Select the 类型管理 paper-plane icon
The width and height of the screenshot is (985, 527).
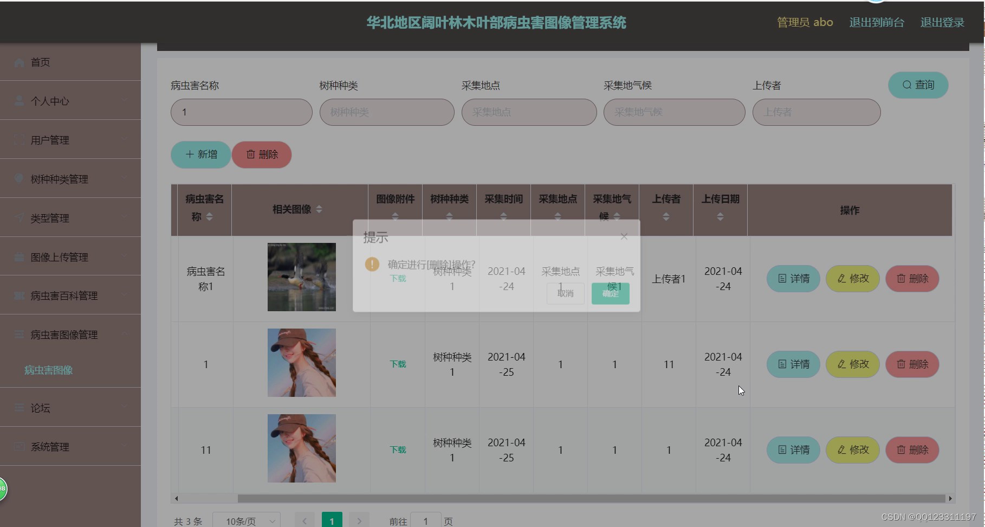click(18, 217)
